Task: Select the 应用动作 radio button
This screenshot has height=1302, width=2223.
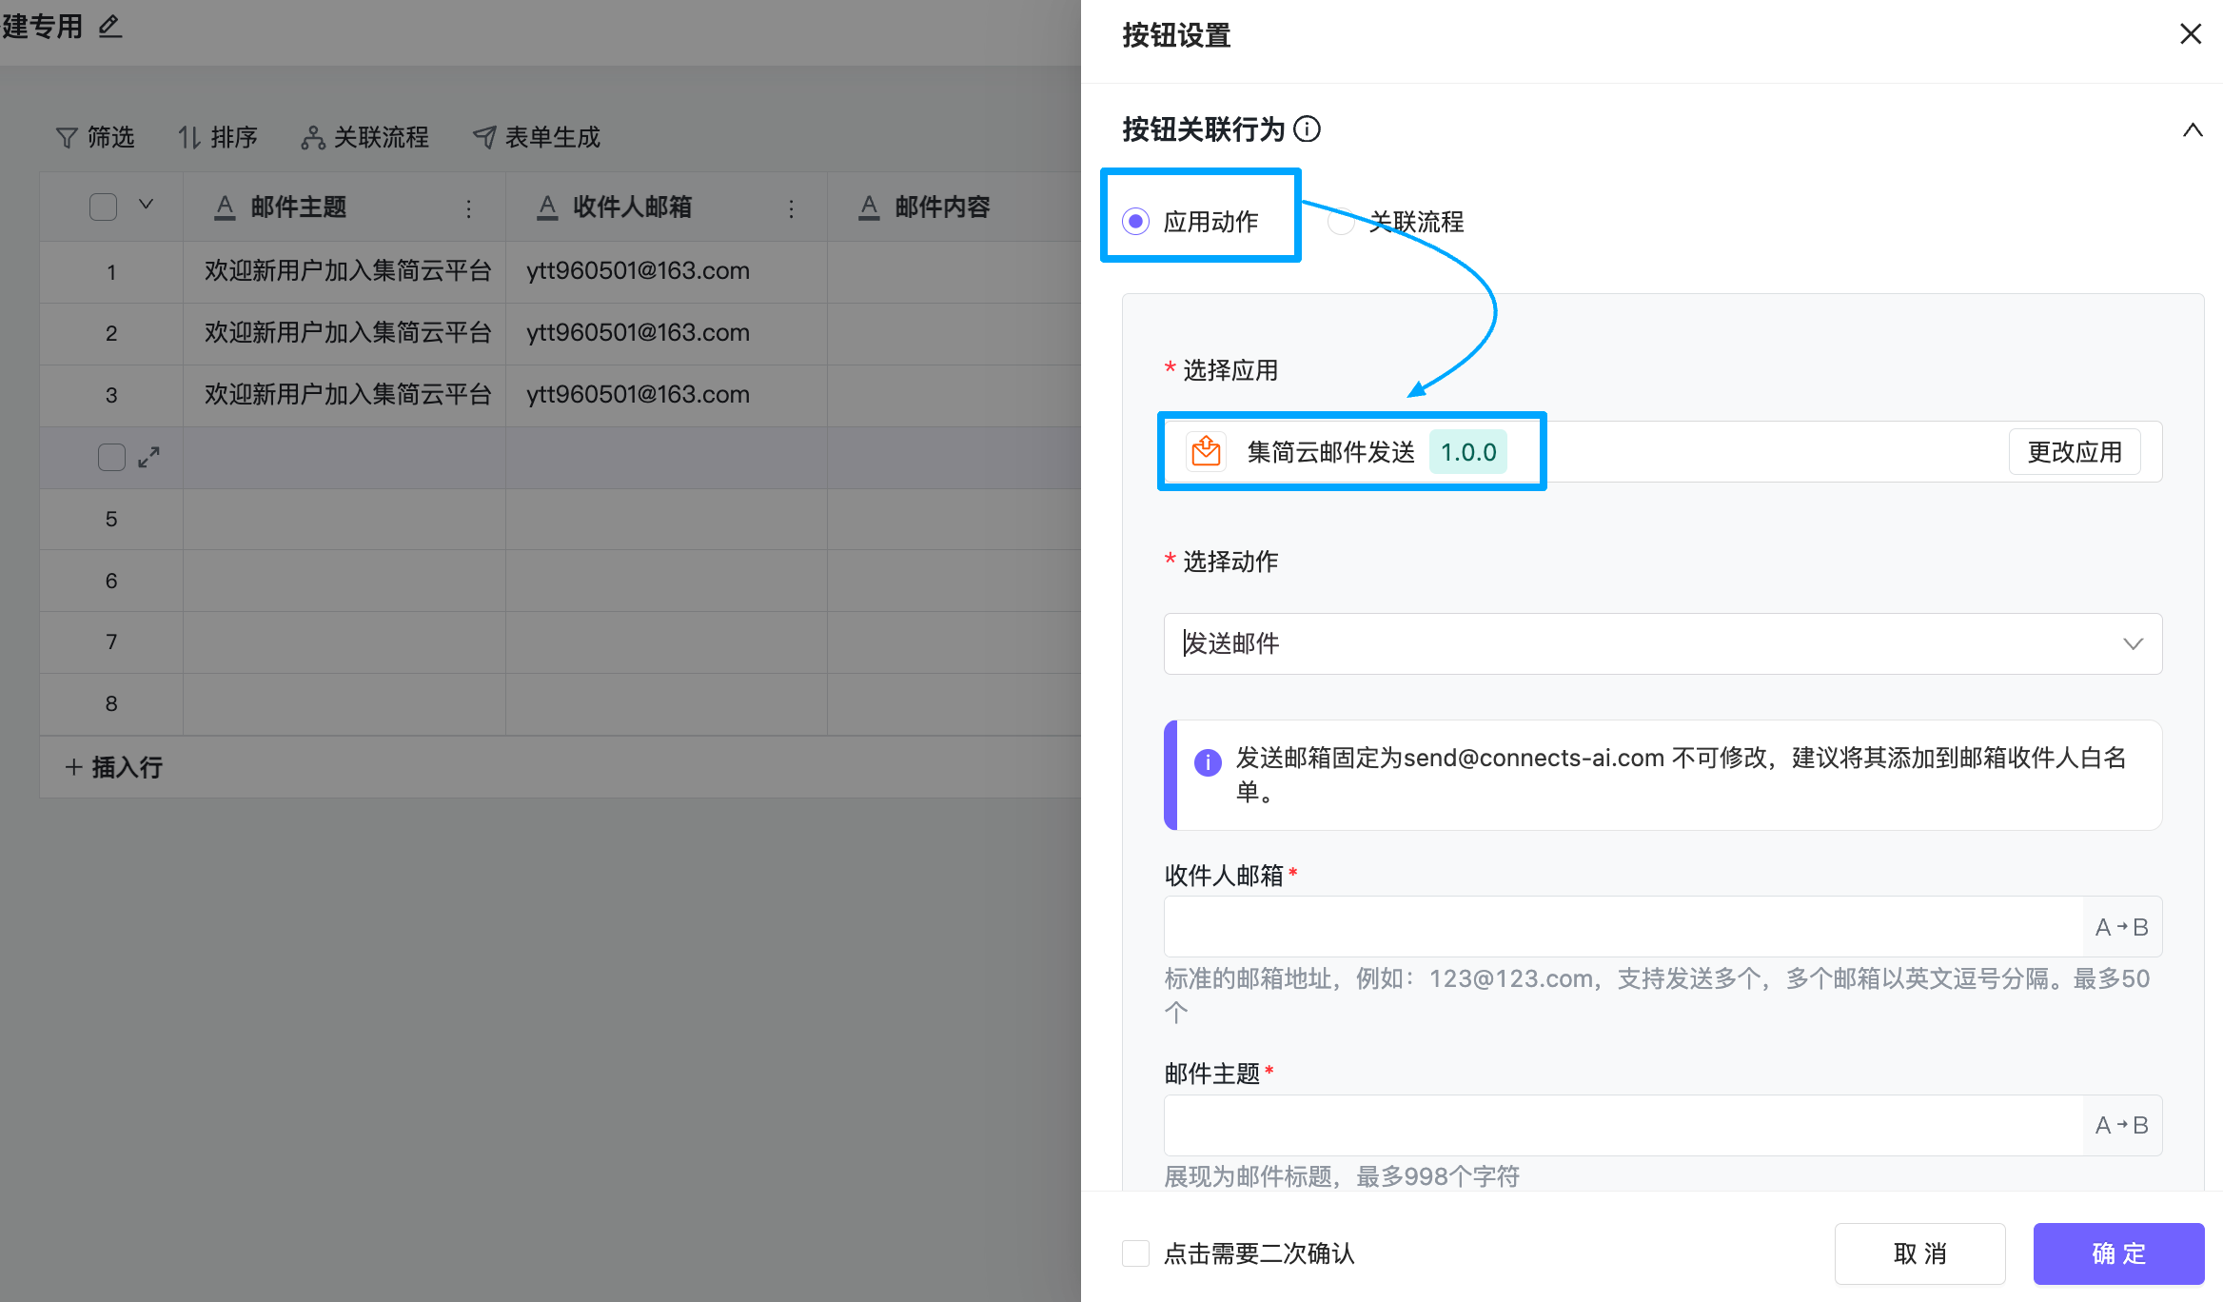Action: click(1135, 222)
